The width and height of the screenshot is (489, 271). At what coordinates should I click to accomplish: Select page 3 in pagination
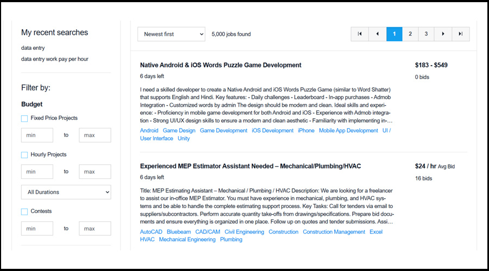click(426, 34)
